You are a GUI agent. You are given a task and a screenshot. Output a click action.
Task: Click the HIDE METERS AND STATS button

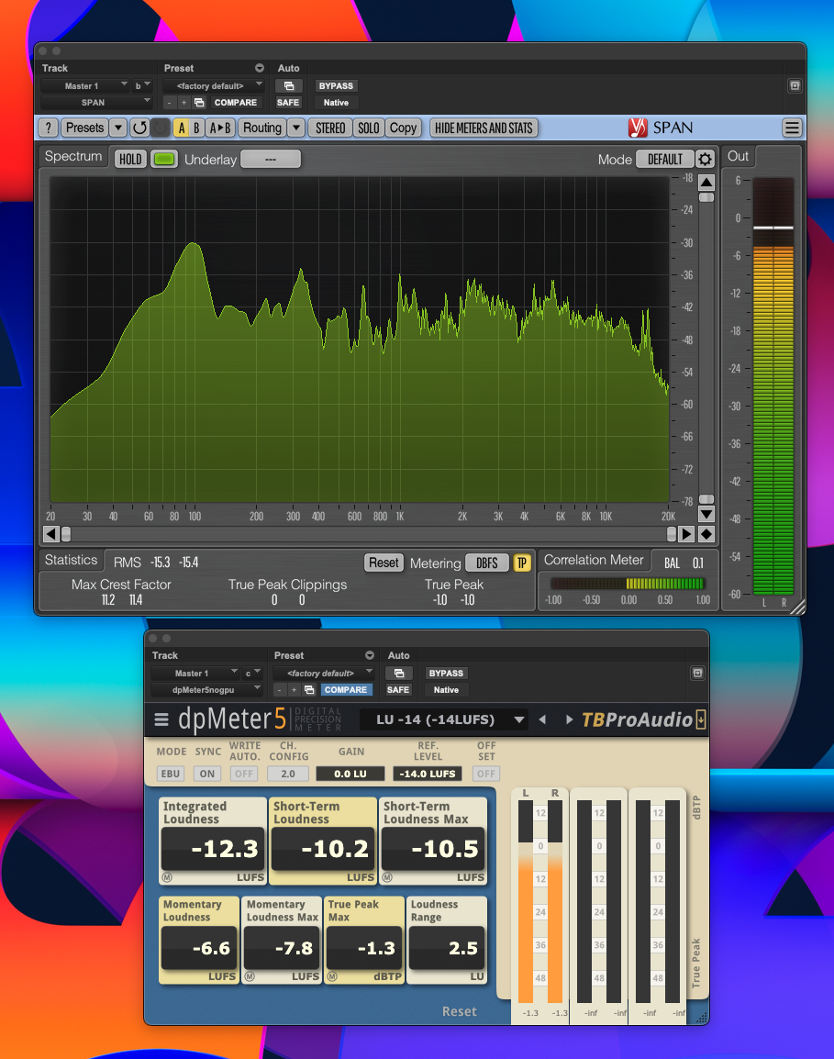point(484,128)
